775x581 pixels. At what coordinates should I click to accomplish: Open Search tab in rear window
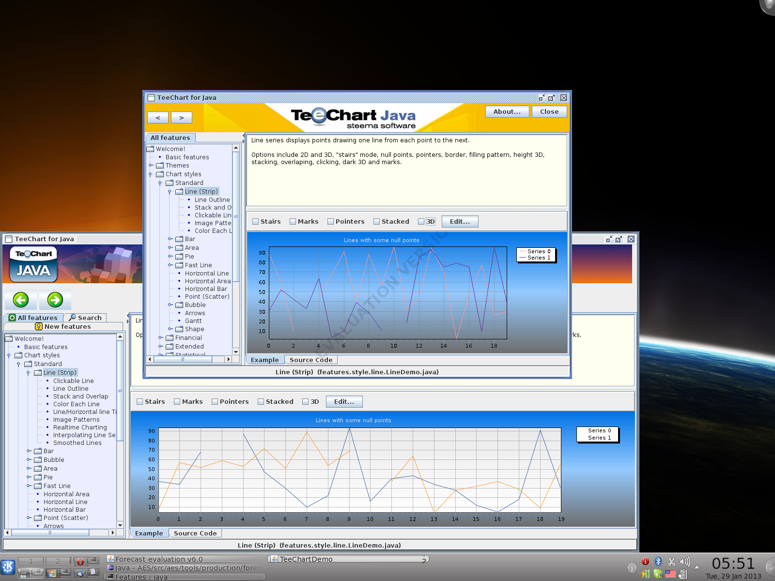85,318
